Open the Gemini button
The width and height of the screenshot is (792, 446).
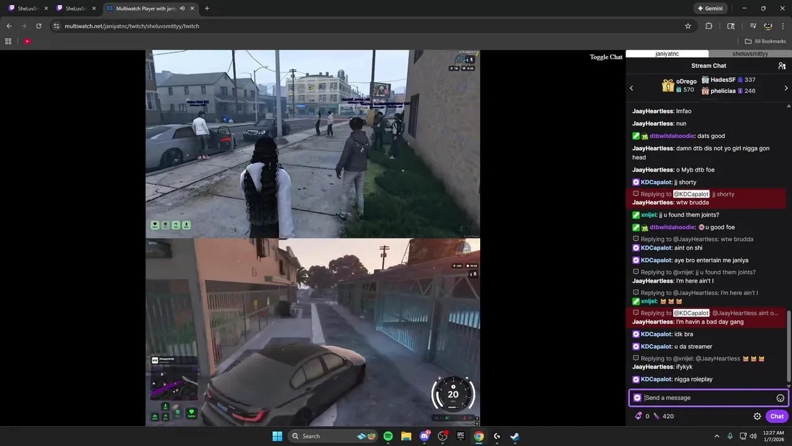pos(710,9)
